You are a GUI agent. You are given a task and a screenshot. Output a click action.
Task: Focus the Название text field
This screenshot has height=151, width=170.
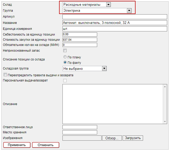[x=115, y=23]
